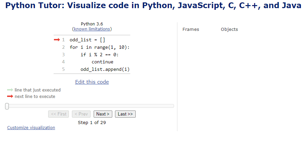Click the disabled < Prev button

[81, 114]
